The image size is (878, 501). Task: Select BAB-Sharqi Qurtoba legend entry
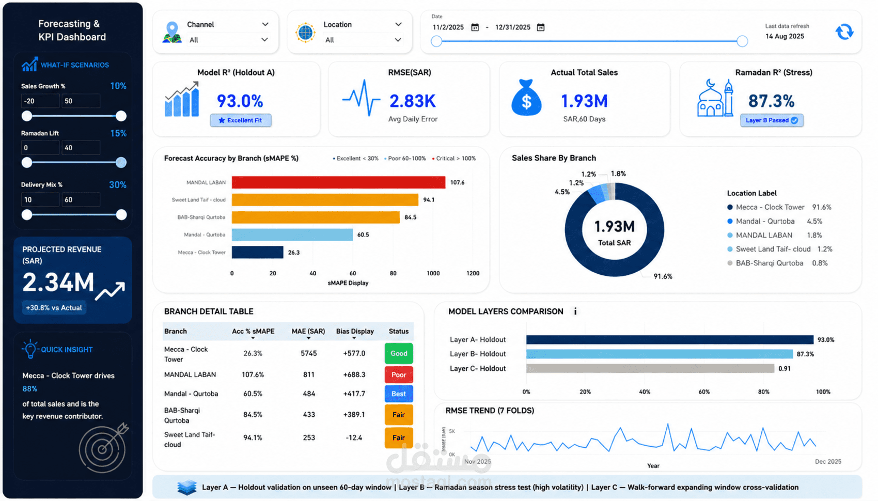[777, 263]
